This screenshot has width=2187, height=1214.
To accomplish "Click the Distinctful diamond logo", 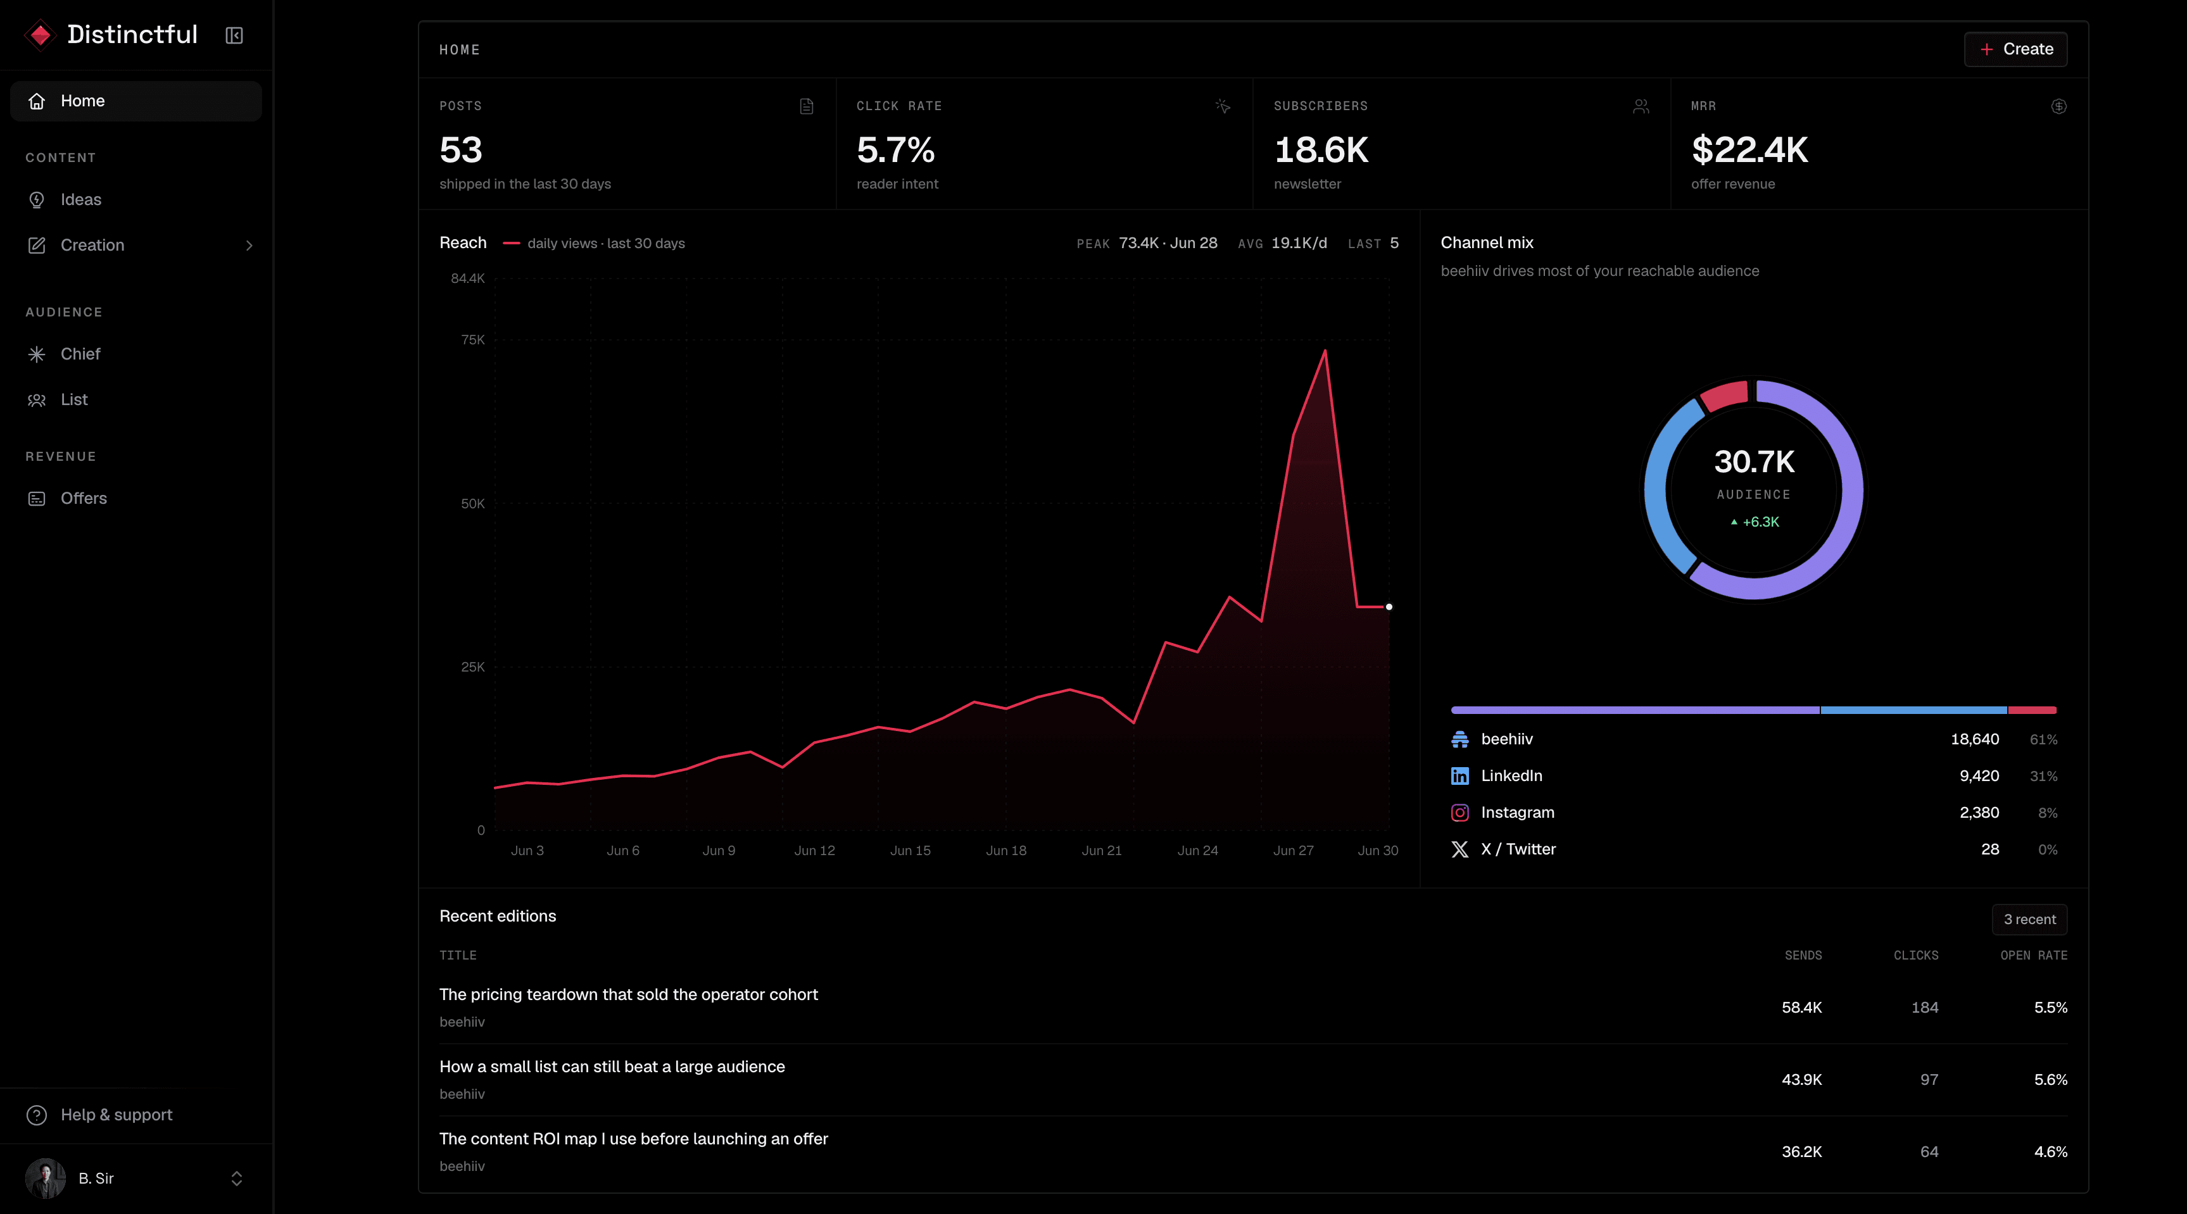I will tap(40, 35).
